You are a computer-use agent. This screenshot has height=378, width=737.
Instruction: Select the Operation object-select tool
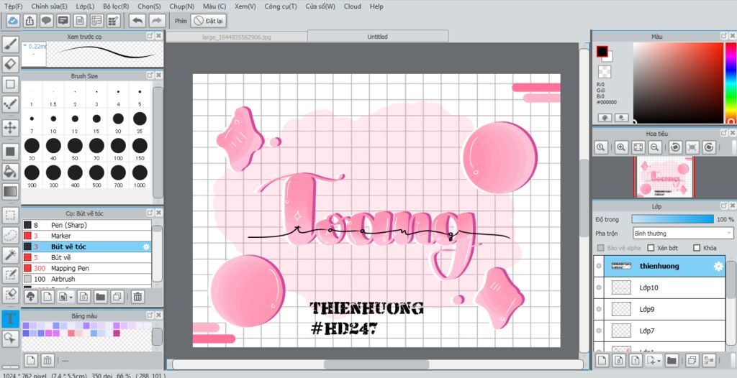coord(10,338)
